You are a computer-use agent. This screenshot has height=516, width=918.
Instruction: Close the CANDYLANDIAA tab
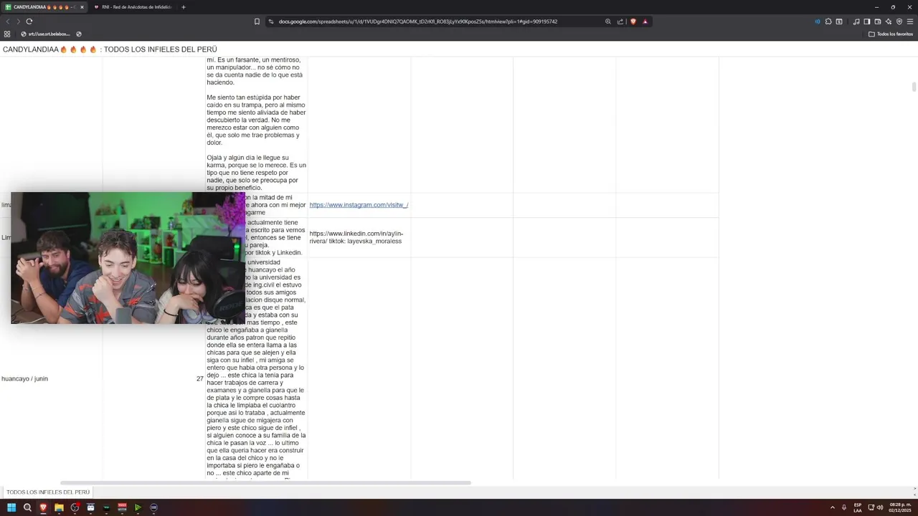82,7
